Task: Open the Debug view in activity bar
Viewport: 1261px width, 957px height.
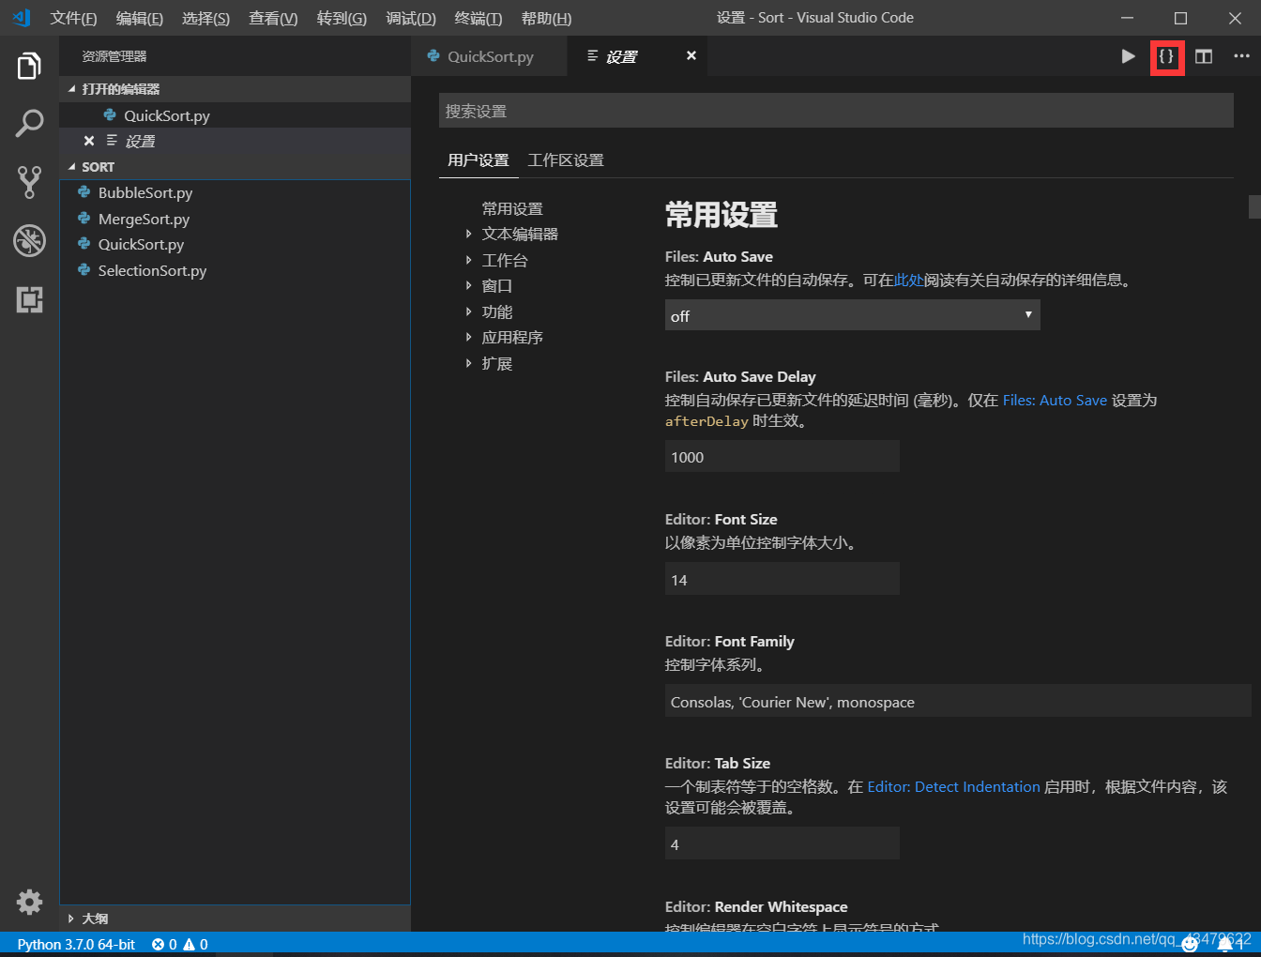Action: [x=29, y=240]
